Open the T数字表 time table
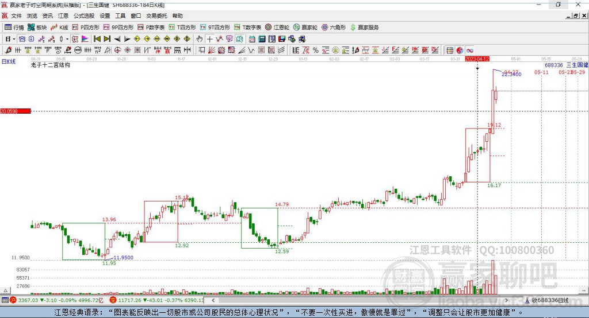This screenshot has height=318, width=589. [x=247, y=28]
